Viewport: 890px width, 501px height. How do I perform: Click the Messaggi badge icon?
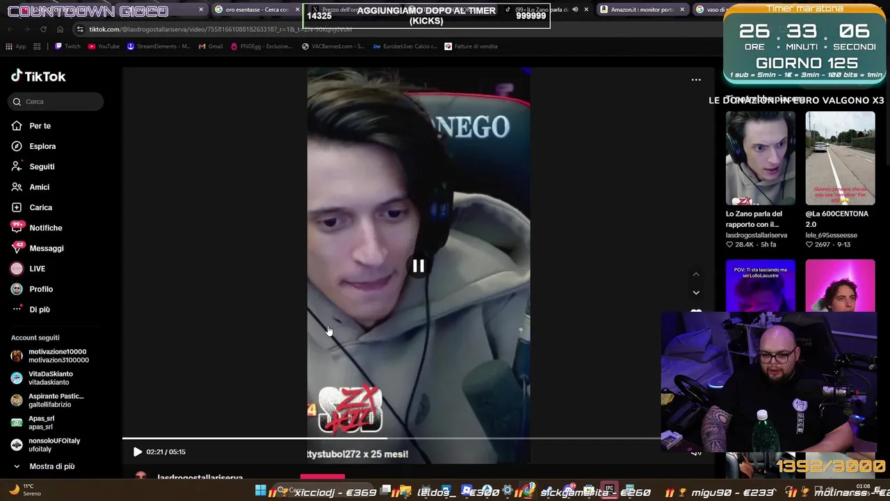17,248
